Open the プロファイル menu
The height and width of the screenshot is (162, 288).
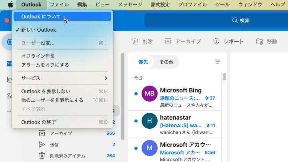tap(192, 4)
